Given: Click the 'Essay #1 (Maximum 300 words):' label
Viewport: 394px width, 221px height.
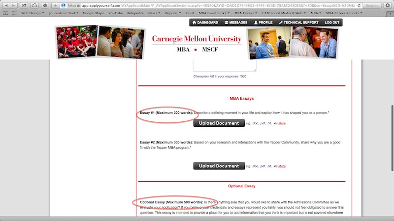Looking at the screenshot, I should [x=166, y=113].
